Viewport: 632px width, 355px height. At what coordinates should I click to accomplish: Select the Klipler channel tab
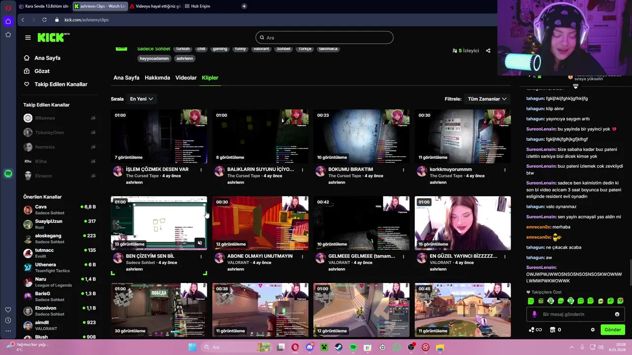click(210, 78)
